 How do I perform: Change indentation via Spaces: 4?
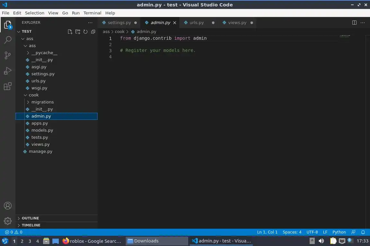(x=292, y=232)
